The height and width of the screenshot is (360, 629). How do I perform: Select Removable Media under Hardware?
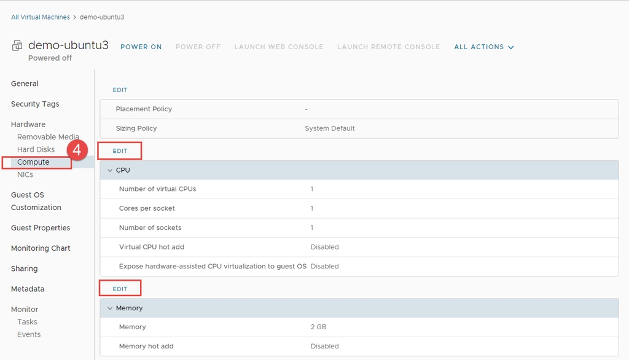48,137
